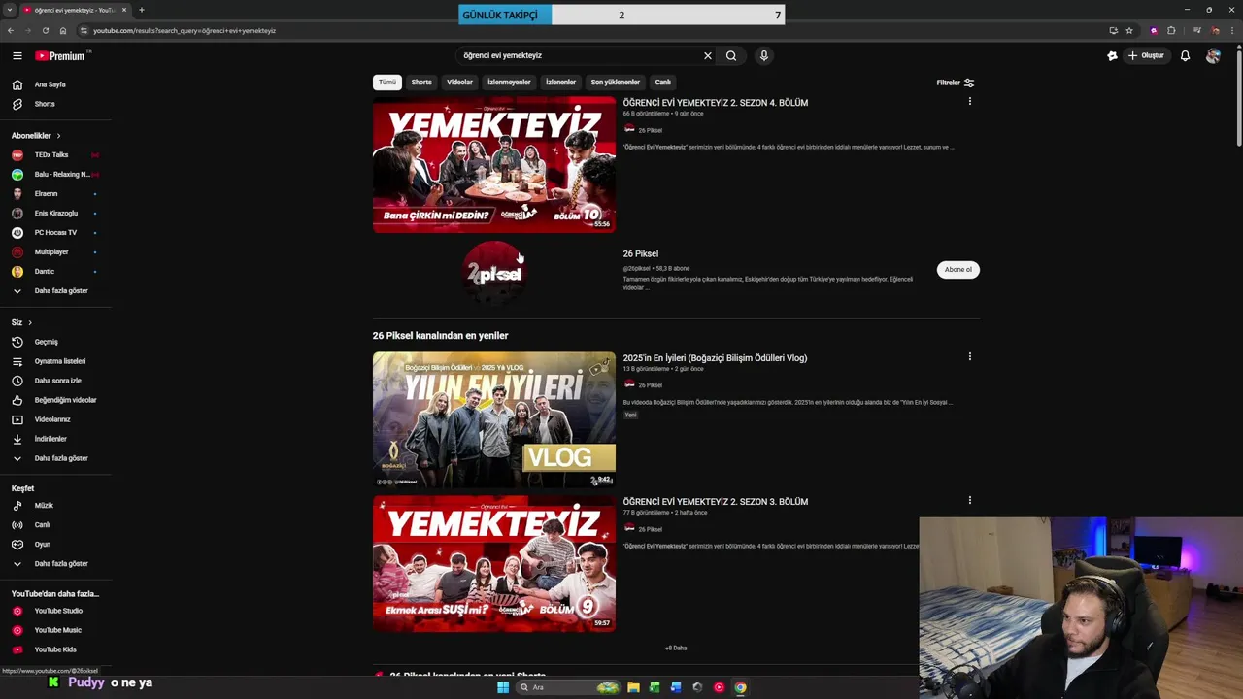Open the notifications bell
Image resolution: width=1243 pixels, height=699 pixels.
click(1185, 55)
